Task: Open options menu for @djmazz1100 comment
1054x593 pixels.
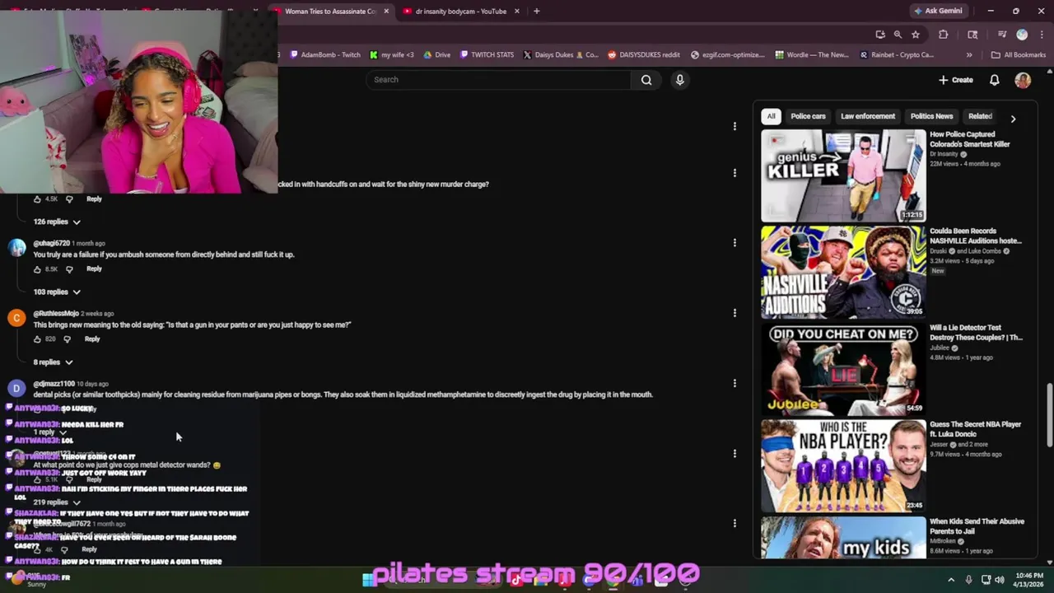Action: click(735, 383)
